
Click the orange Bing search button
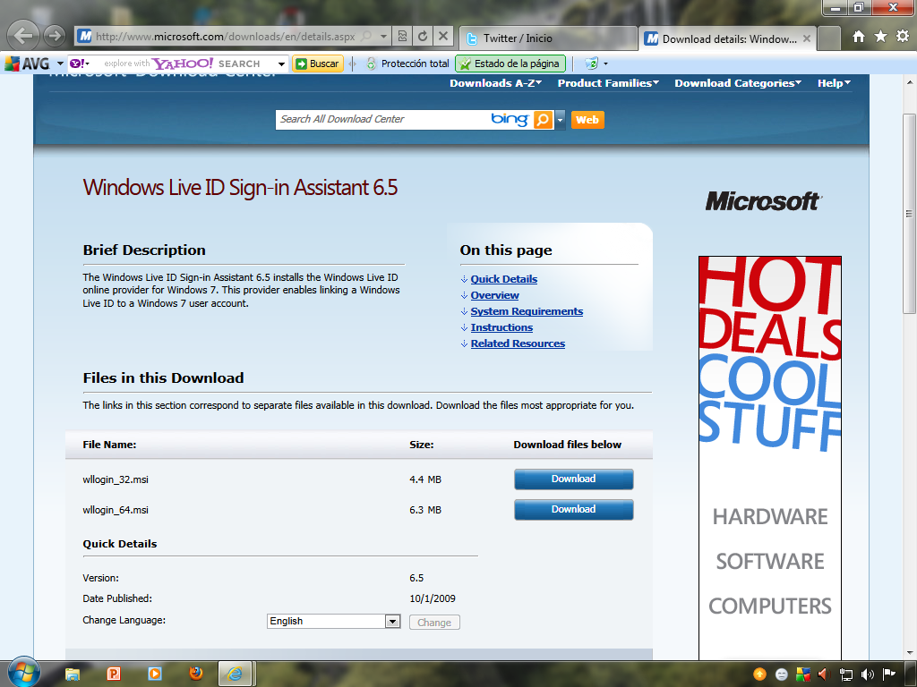pos(543,120)
